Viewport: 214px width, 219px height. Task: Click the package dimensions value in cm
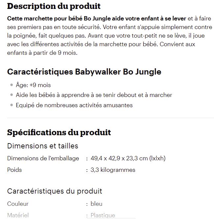128,158
